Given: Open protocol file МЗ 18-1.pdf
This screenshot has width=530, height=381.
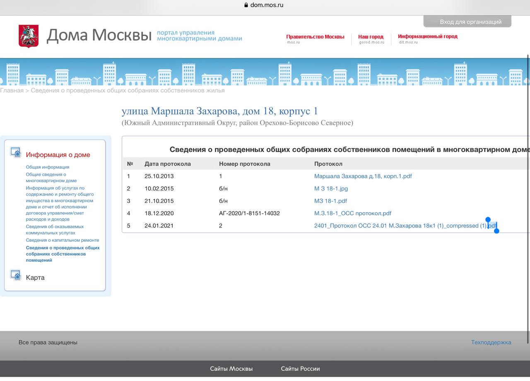Looking at the screenshot, I should tap(330, 201).
